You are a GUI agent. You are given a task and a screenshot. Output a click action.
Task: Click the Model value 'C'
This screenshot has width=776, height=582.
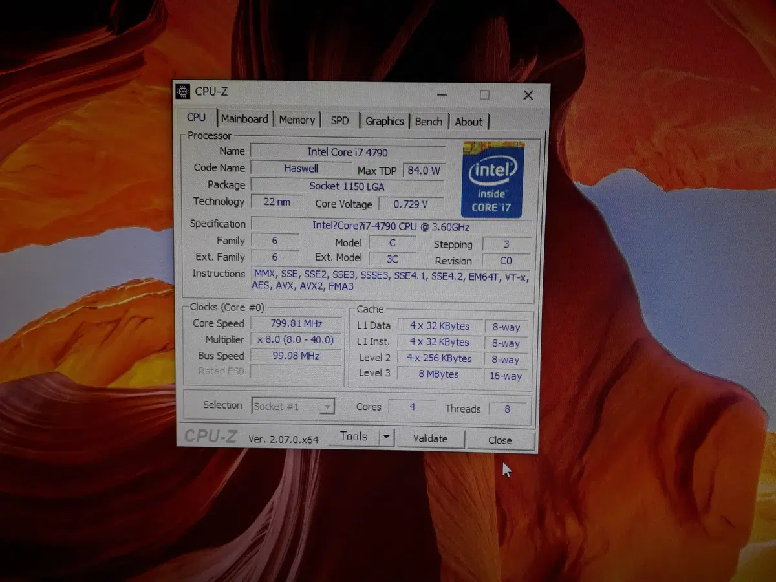coord(393,243)
